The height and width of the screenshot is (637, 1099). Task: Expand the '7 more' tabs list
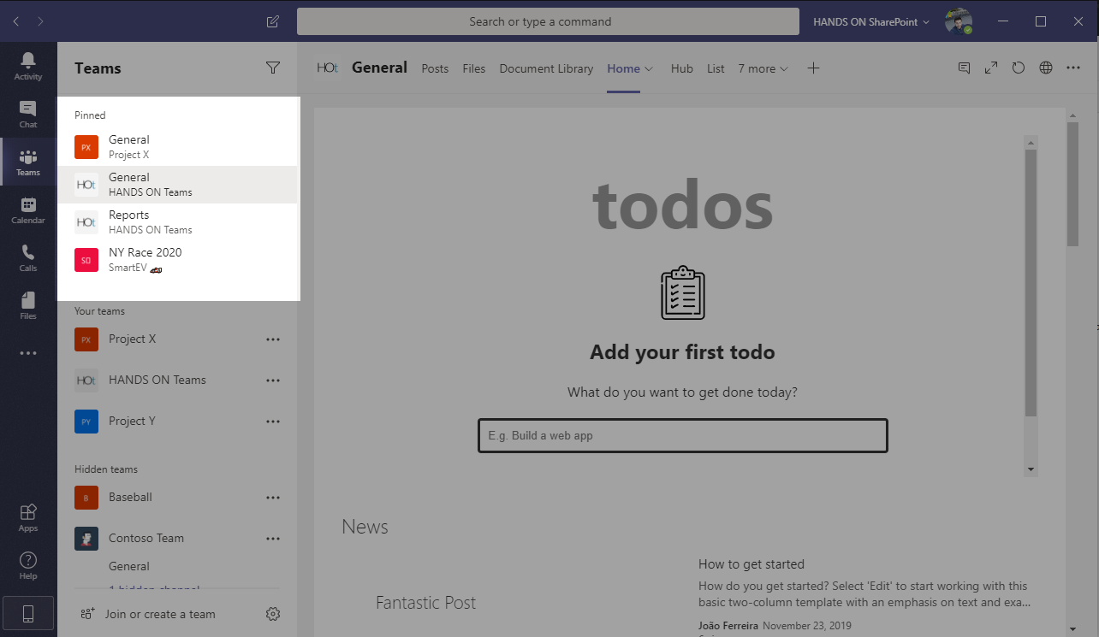[x=763, y=68]
